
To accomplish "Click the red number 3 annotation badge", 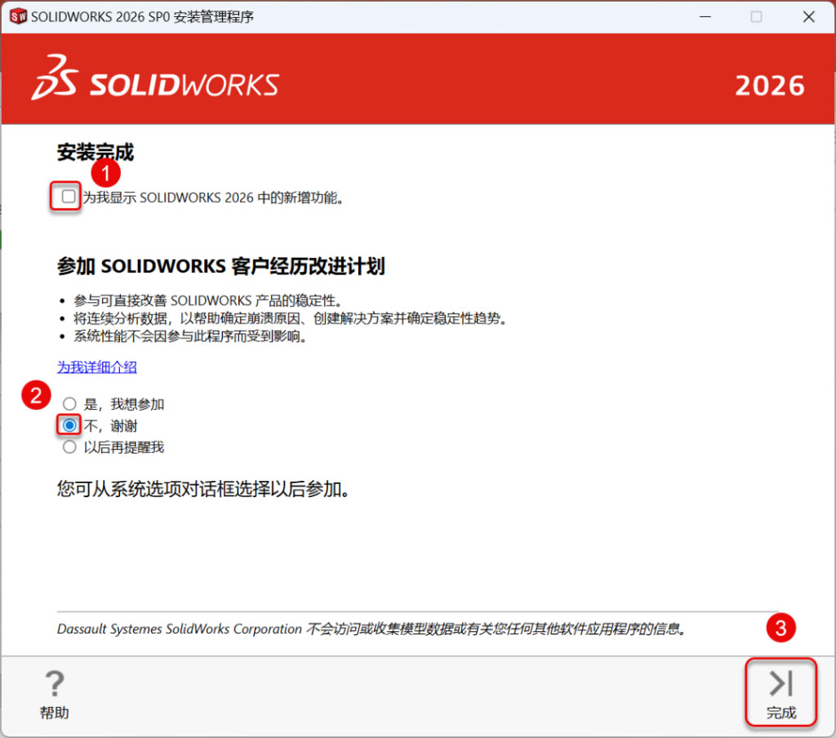I will [x=780, y=628].
